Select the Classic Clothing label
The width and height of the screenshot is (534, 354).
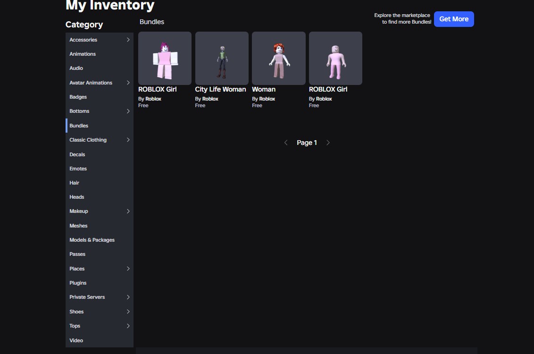pyautogui.click(x=88, y=140)
